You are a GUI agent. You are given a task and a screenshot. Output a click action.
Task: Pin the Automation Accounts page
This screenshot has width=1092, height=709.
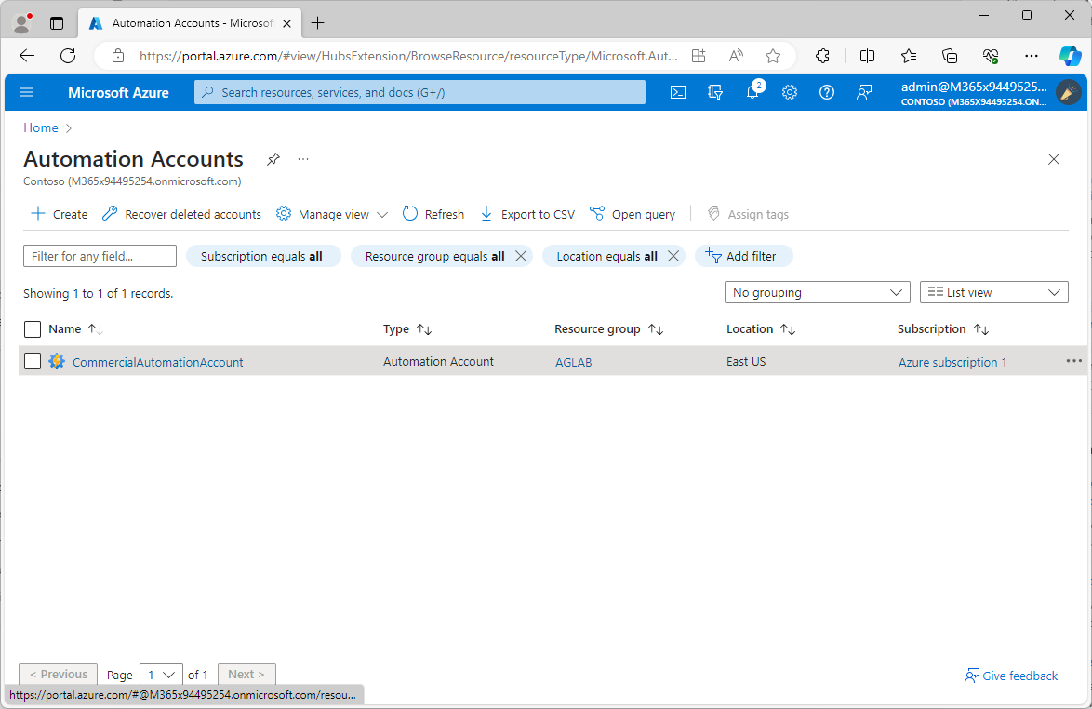point(273,159)
